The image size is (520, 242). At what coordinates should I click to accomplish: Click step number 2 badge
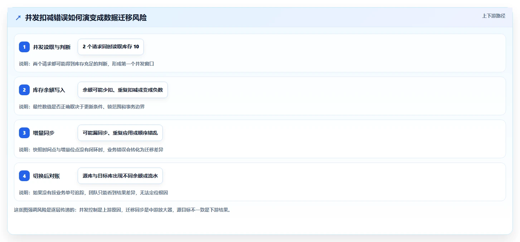click(24, 90)
